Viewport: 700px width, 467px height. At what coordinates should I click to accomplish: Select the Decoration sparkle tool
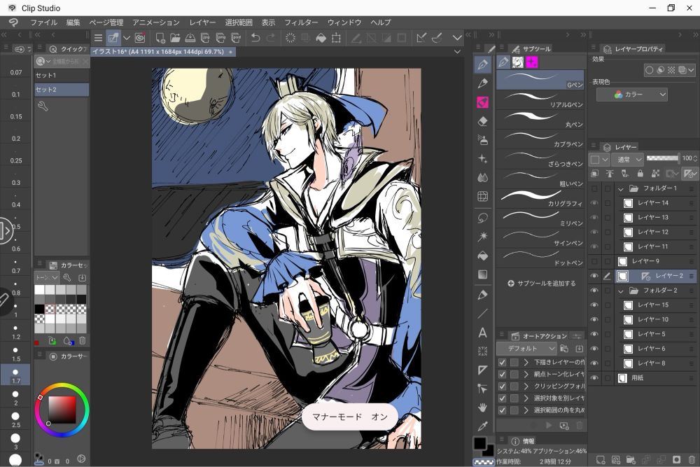point(482,159)
